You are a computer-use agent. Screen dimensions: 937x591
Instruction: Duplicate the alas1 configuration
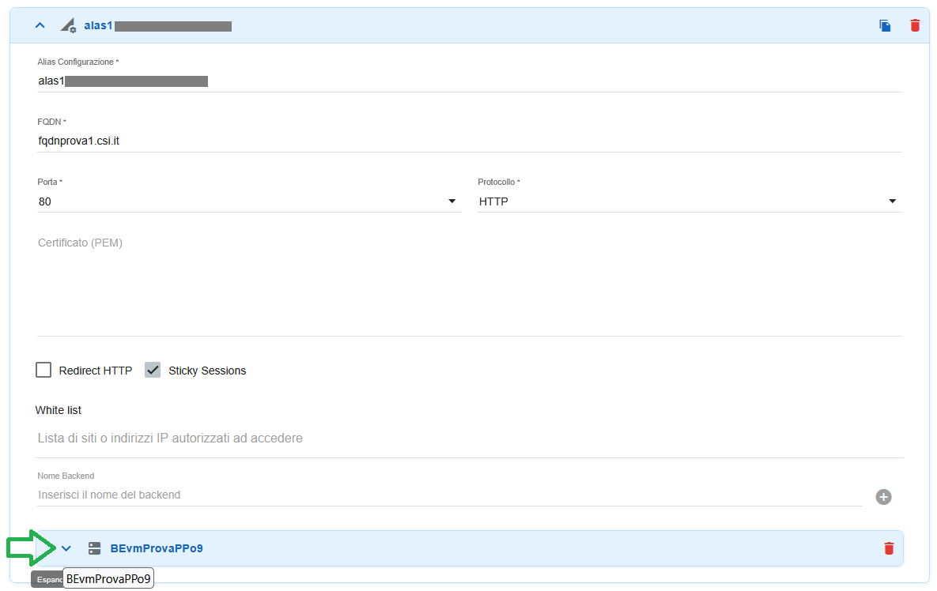pyautogui.click(x=885, y=25)
